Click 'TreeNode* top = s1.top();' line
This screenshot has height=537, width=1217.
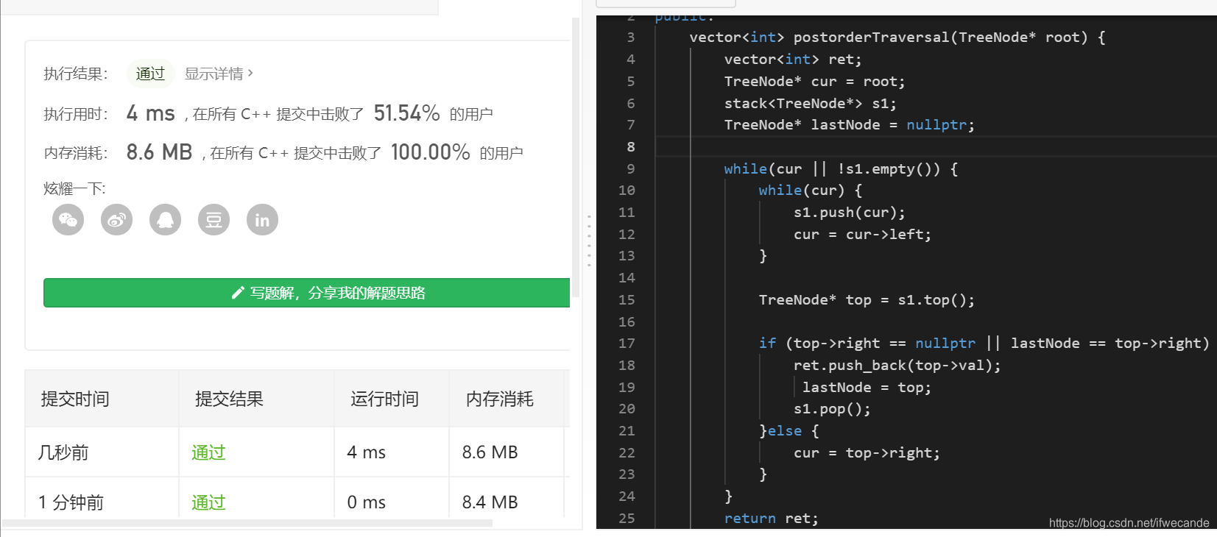(x=867, y=300)
